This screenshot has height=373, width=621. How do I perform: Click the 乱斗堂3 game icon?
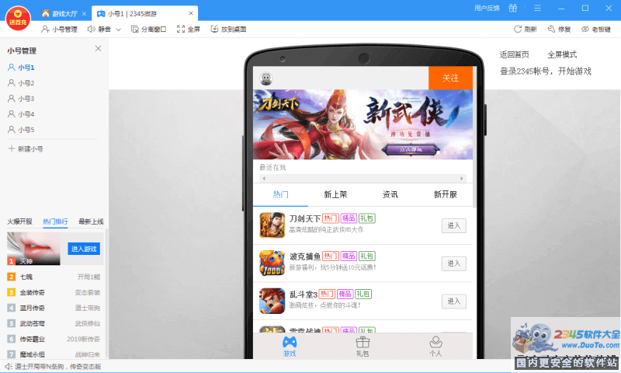point(272,301)
